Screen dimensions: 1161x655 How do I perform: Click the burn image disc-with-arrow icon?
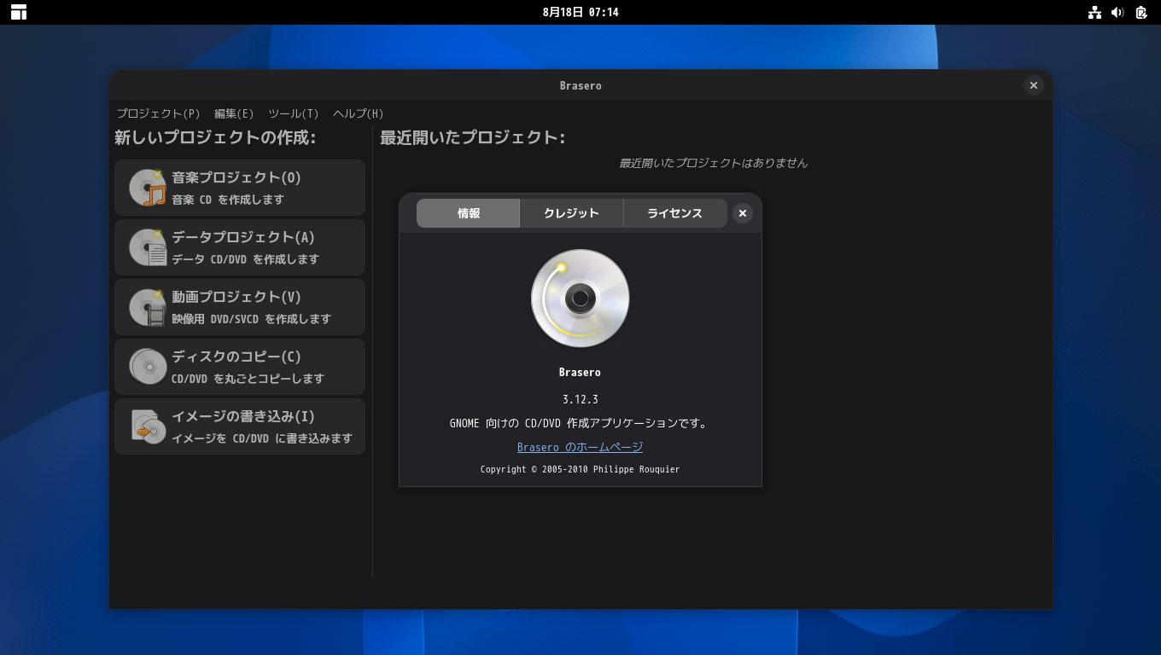148,426
